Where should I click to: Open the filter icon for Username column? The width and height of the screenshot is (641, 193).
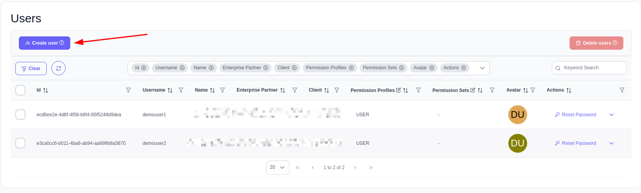181,90
